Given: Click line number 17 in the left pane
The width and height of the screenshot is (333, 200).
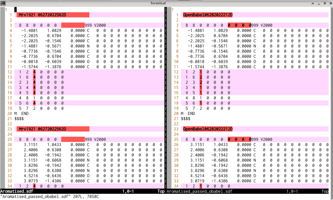Looking at the screenshot, I should tap(9, 98).
